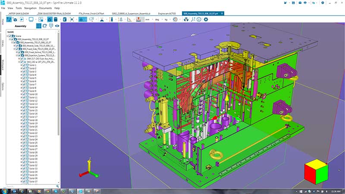
Task: Click the camera markup icon in the toolbar
Action: pos(91,19)
